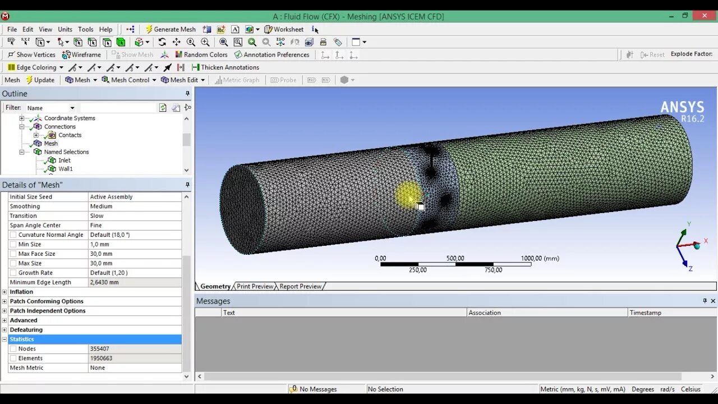
Task: Open the Units menu
Action: (65, 29)
